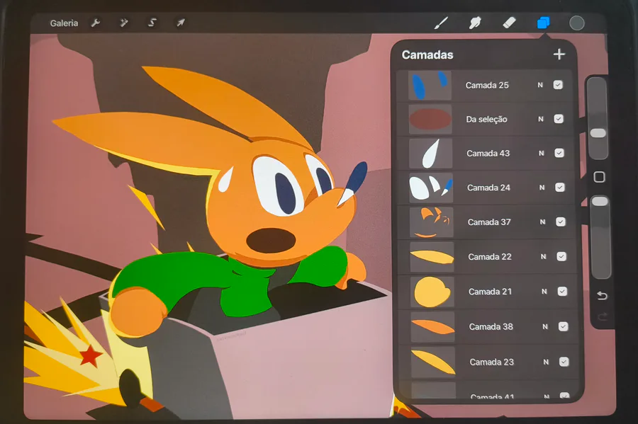Toggle visibility of Camada 21
This screenshot has height=424, width=638.
tap(562, 291)
